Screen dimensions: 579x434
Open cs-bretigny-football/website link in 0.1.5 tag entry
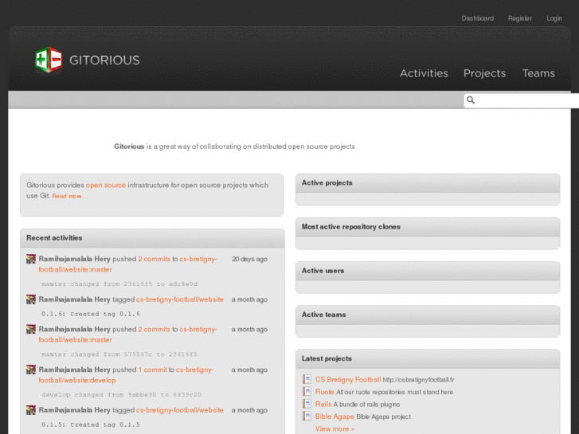[x=180, y=410]
